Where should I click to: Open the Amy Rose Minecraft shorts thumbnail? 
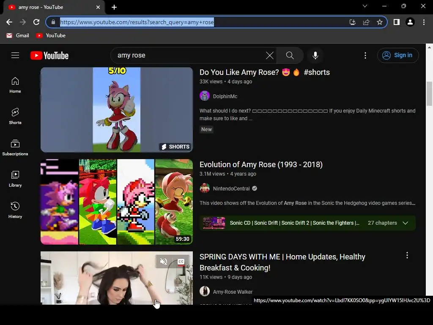click(x=117, y=110)
